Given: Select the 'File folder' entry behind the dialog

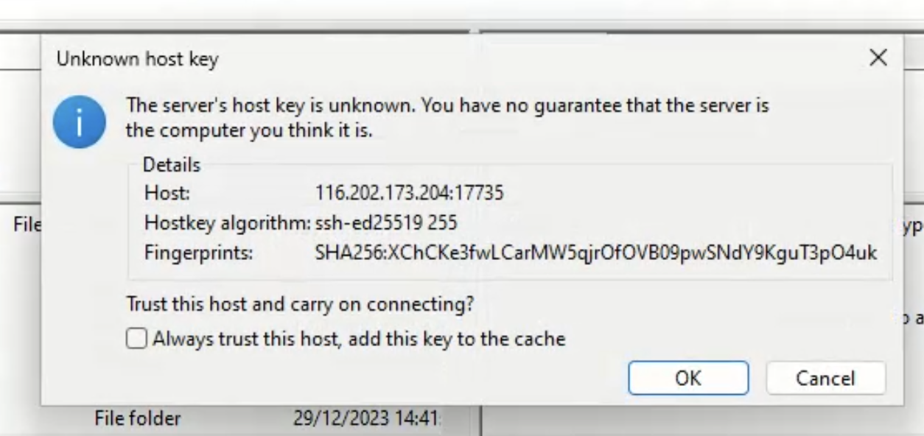Looking at the screenshot, I should pos(138,419).
